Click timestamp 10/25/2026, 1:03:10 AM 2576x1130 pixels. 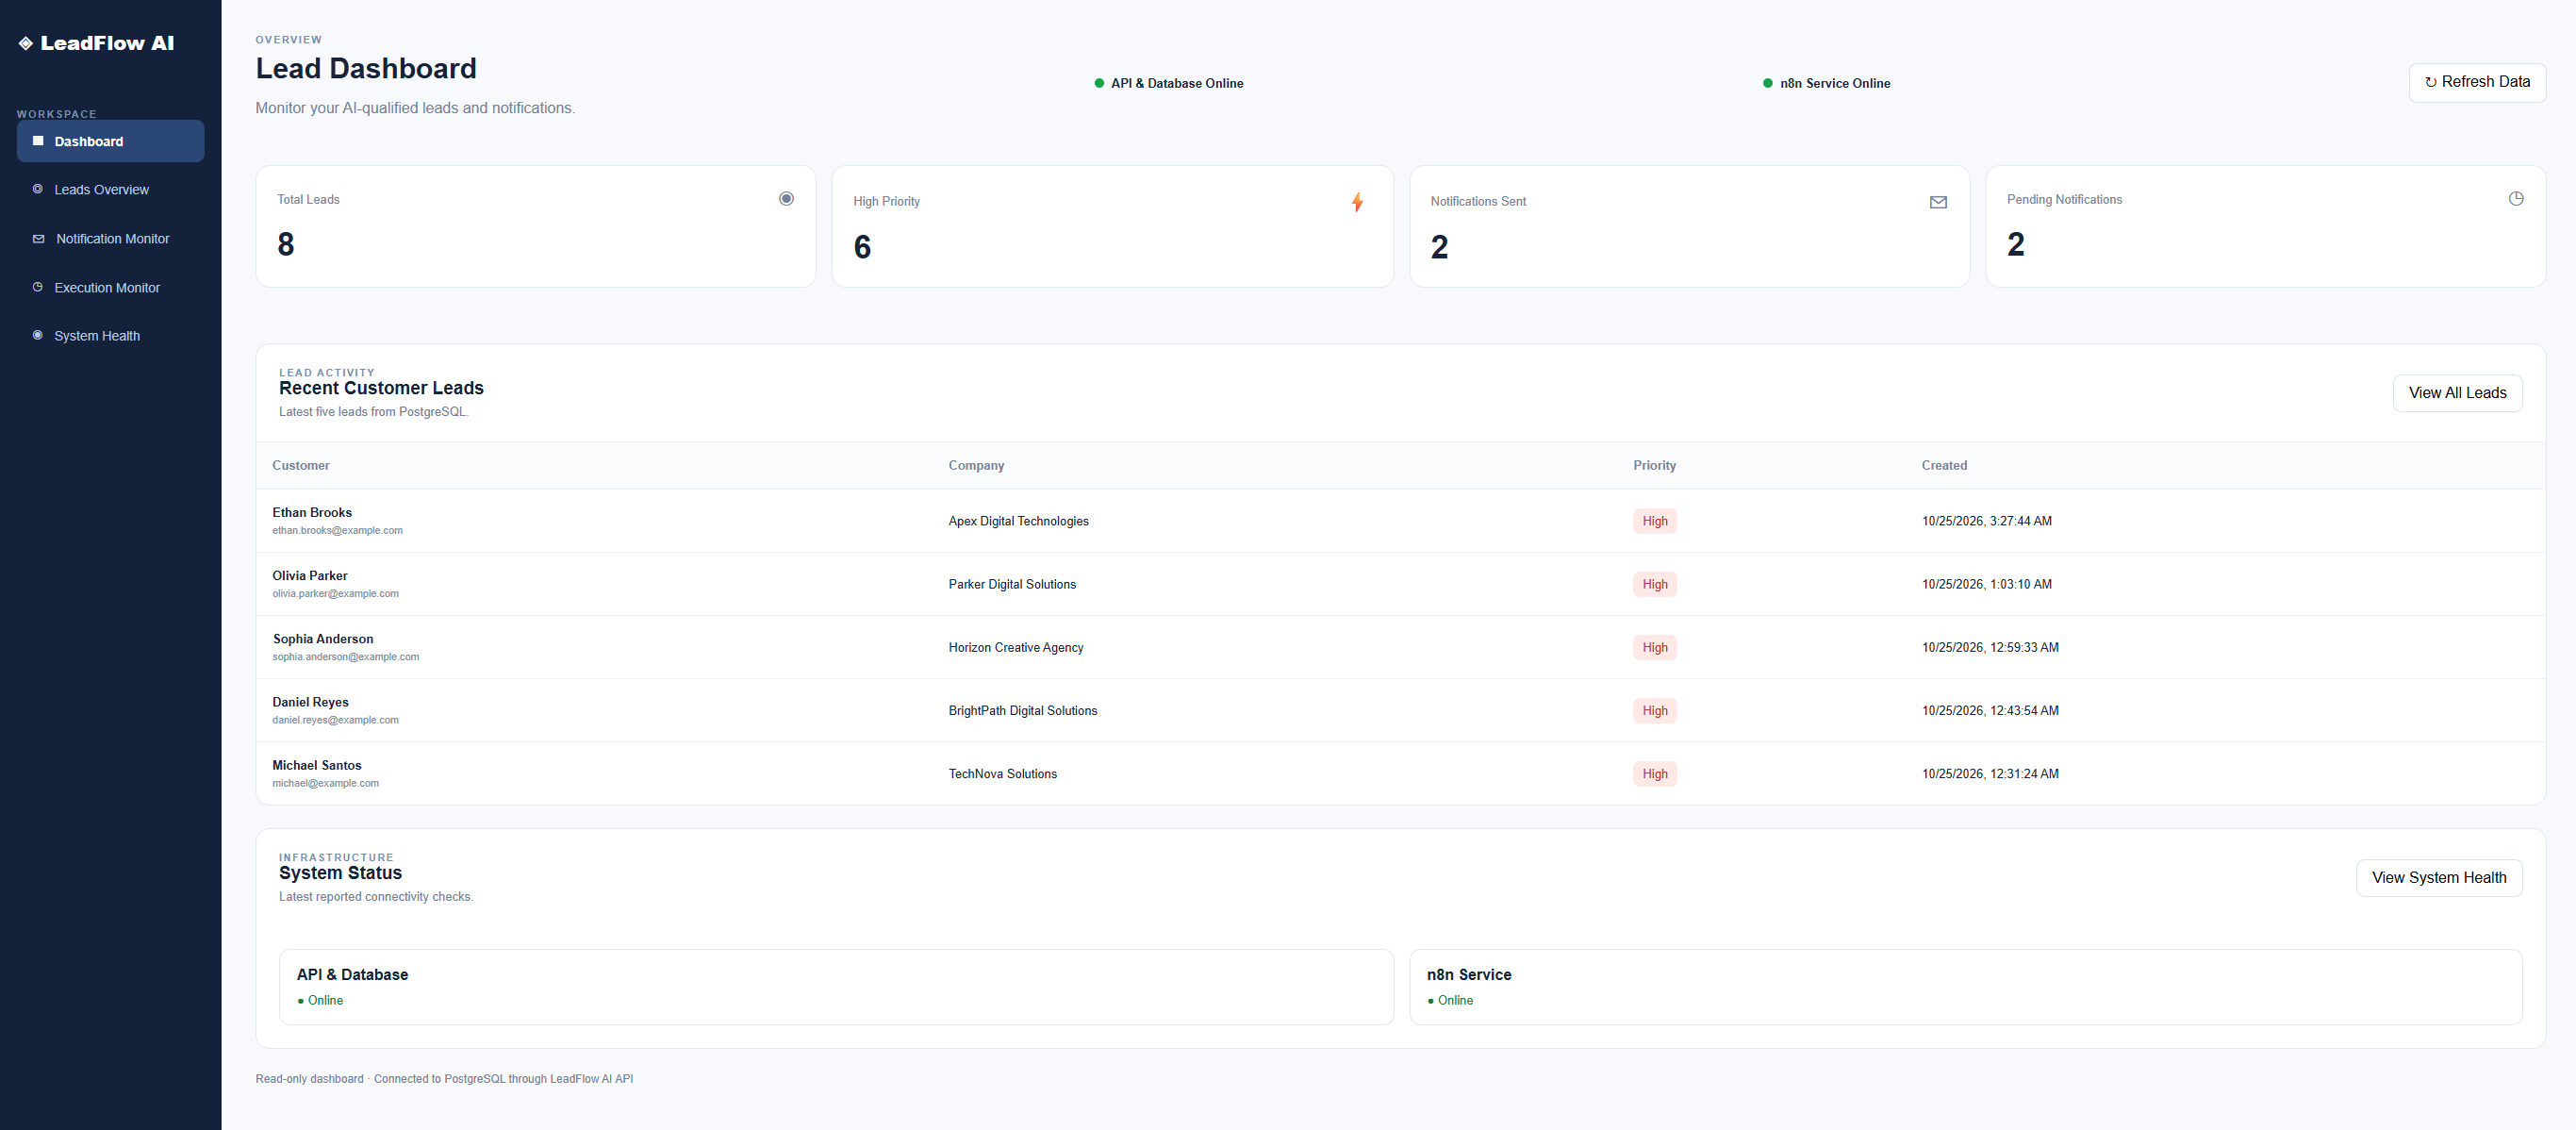1986,584
